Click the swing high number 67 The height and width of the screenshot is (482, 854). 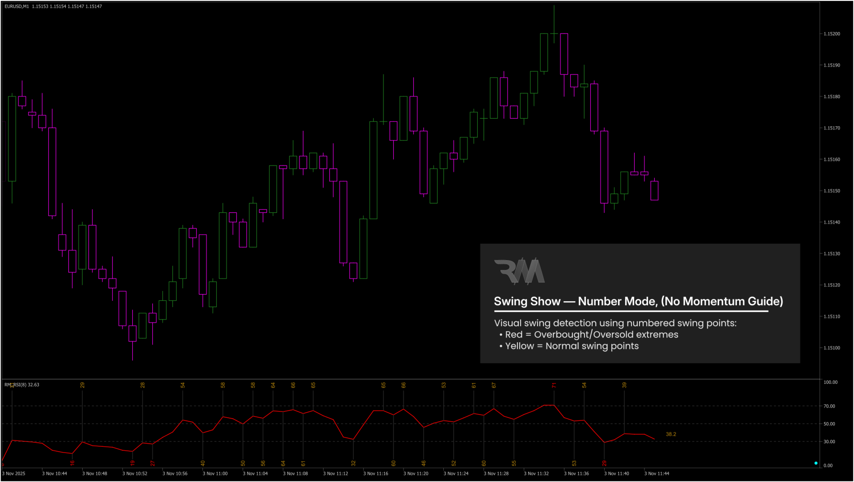coord(494,385)
